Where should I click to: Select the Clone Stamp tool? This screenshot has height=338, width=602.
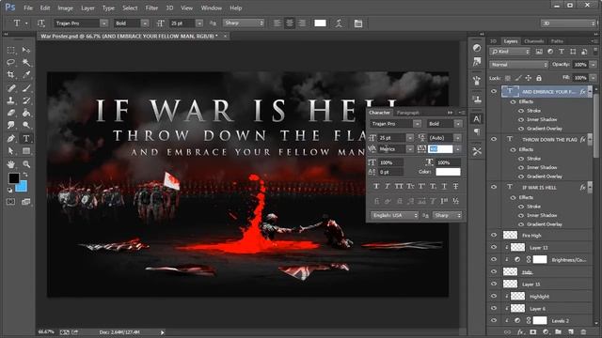(10, 100)
